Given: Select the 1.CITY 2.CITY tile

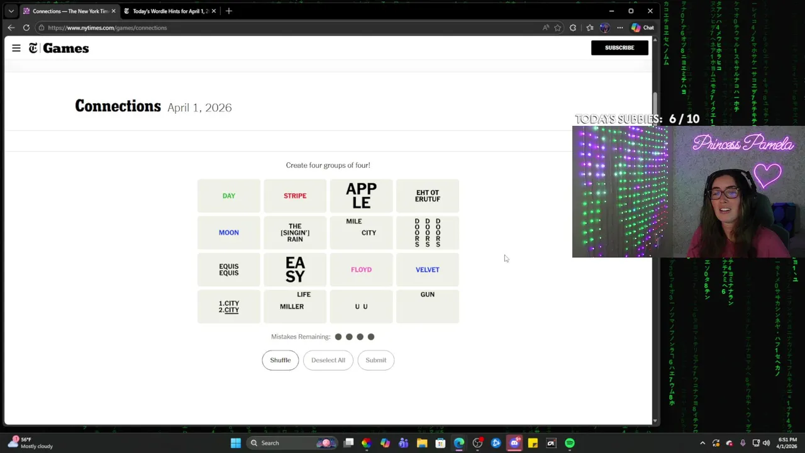Looking at the screenshot, I should (229, 306).
